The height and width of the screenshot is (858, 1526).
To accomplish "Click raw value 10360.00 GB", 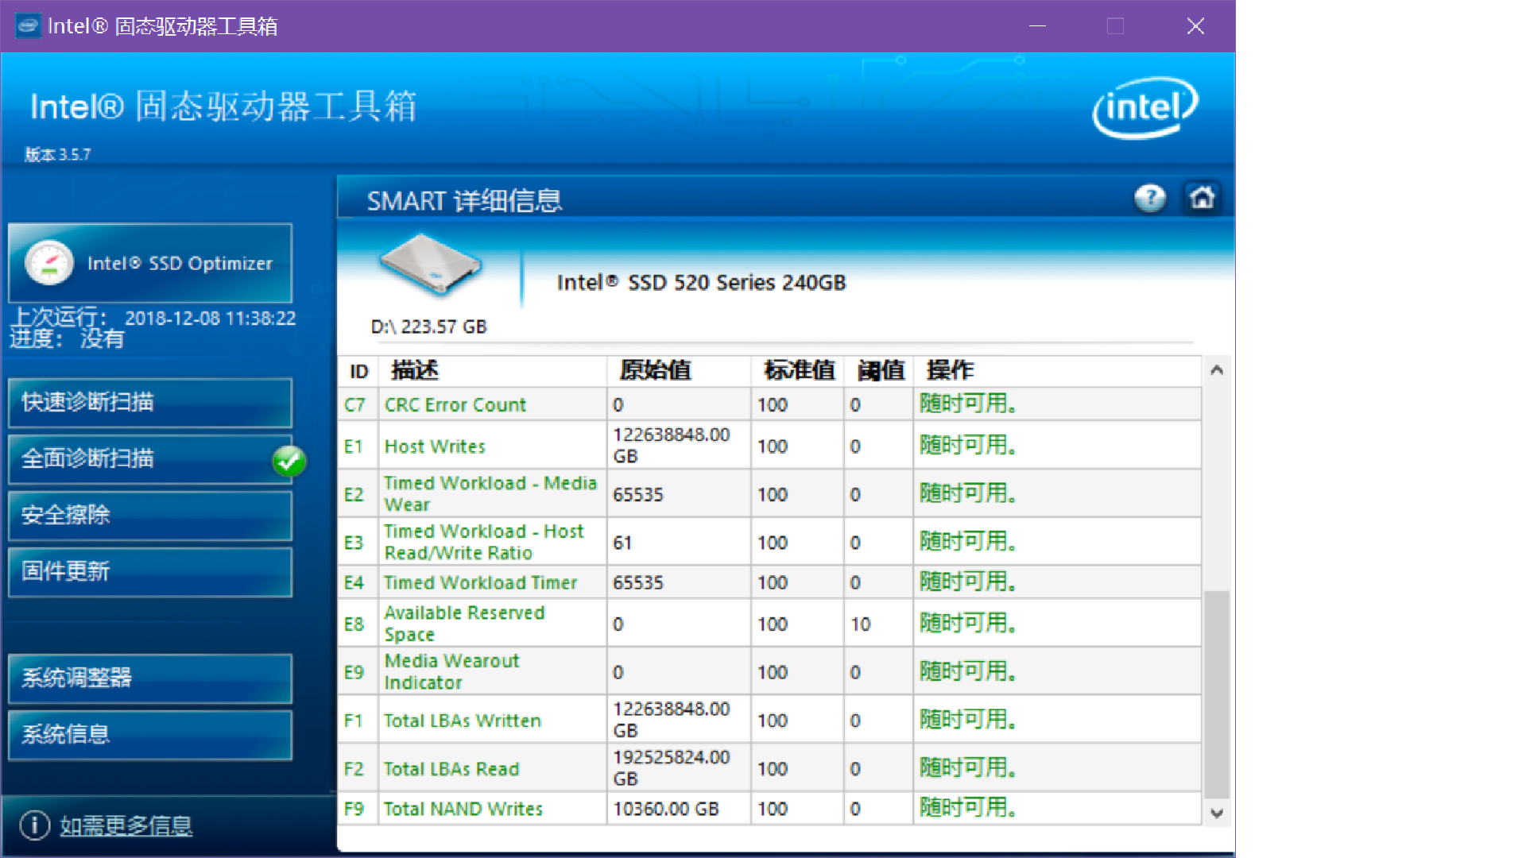I will [x=666, y=809].
